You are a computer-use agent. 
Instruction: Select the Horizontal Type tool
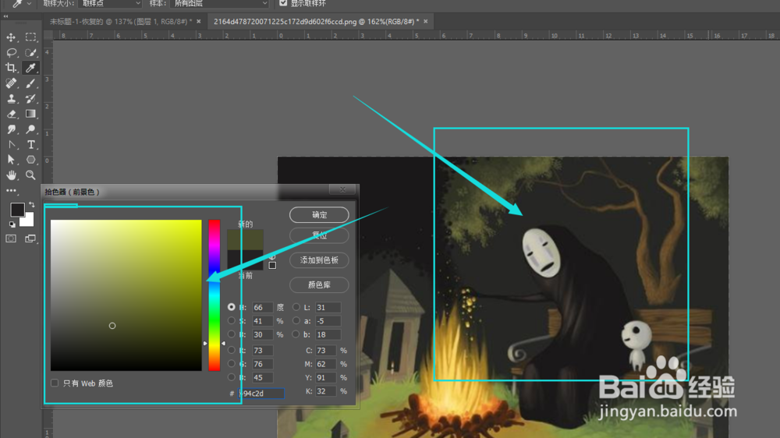[30, 145]
